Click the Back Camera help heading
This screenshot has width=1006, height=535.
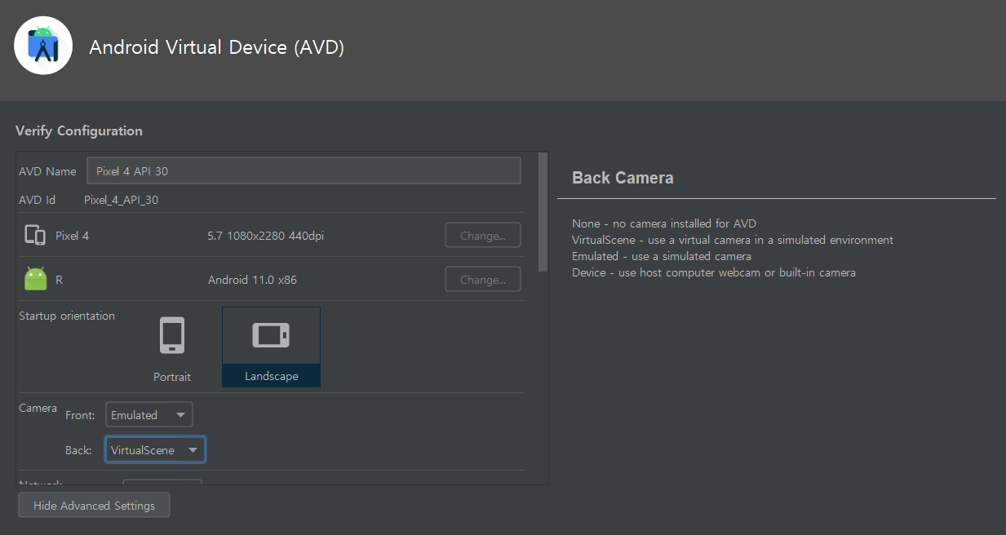click(623, 178)
